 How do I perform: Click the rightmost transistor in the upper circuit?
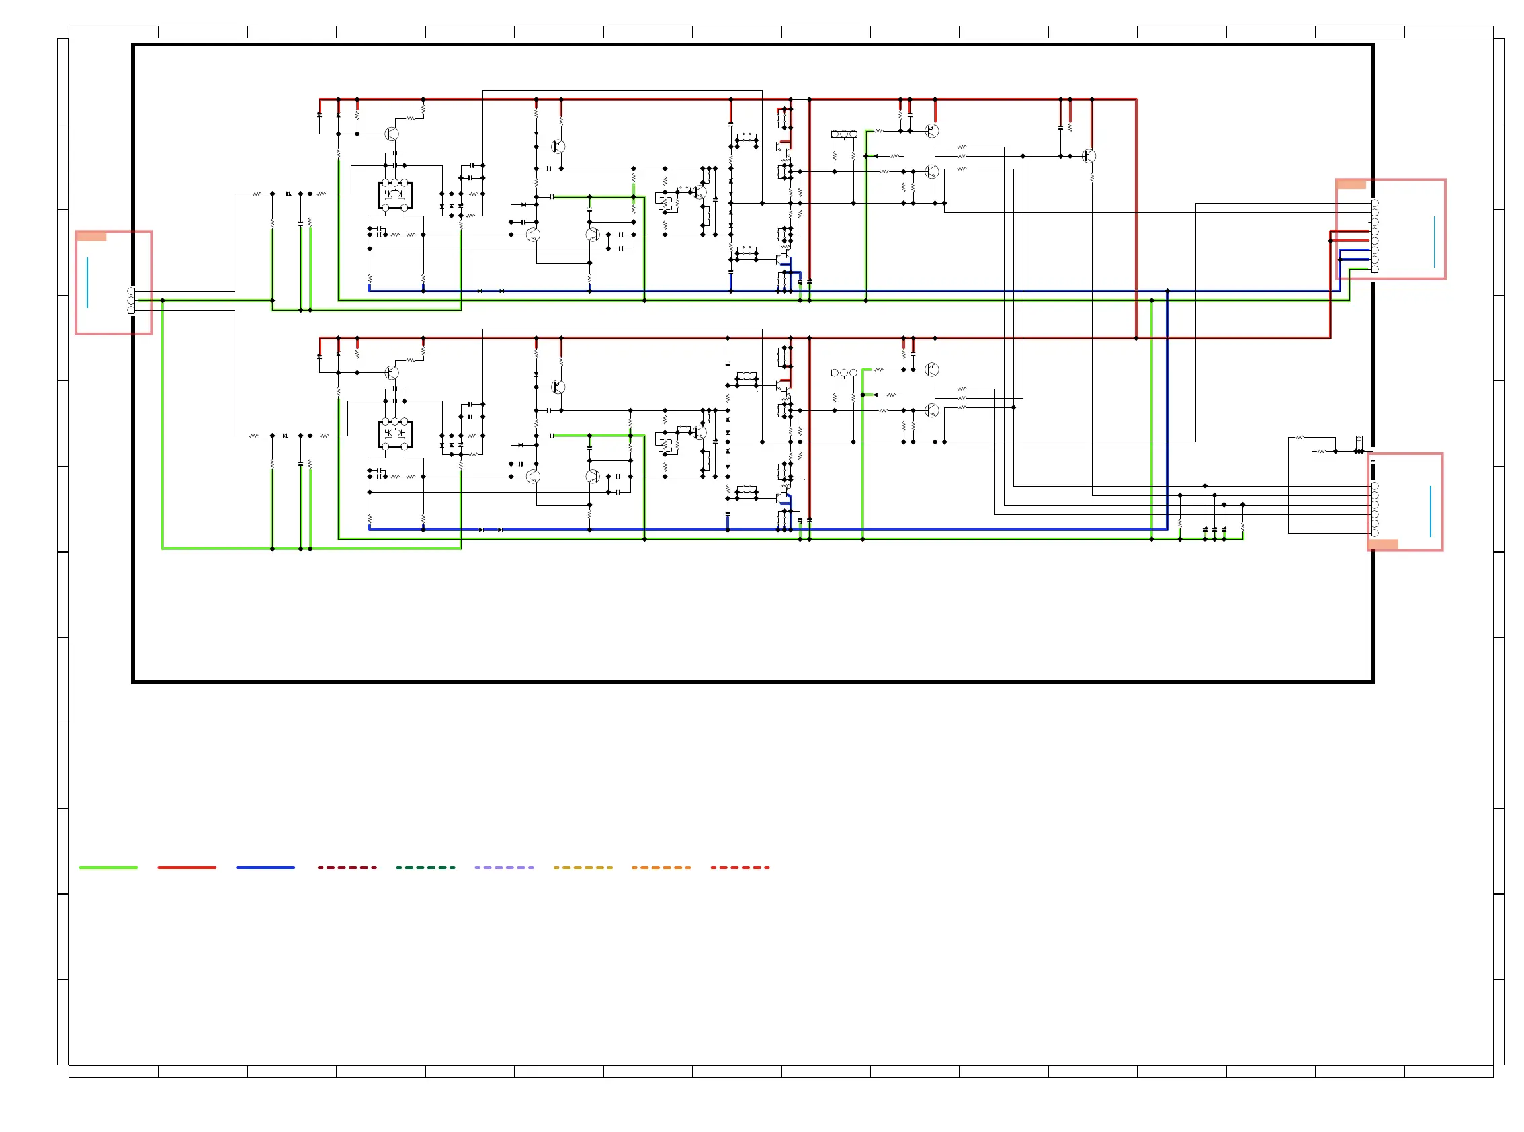(x=1089, y=156)
